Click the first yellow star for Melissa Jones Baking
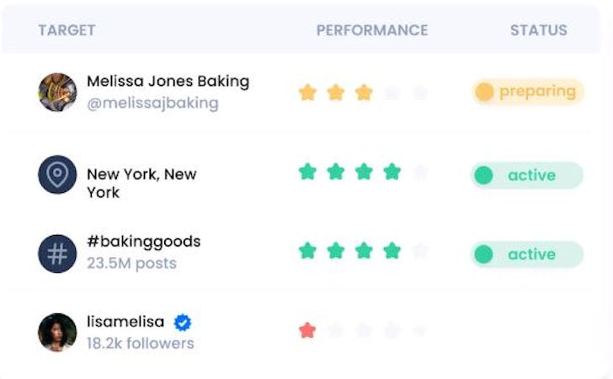This screenshot has height=379, width=613. (x=307, y=92)
